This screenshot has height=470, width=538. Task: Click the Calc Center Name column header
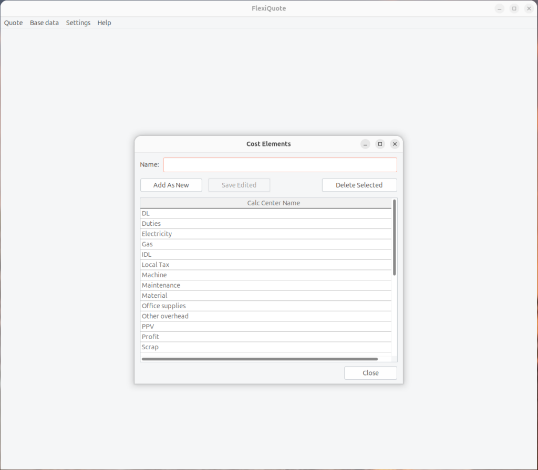[273, 203]
